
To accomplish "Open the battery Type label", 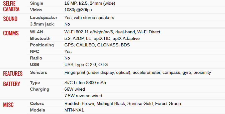I will coord(35,83).
